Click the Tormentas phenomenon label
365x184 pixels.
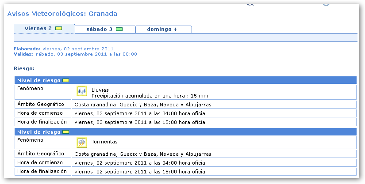coord(104,142)
